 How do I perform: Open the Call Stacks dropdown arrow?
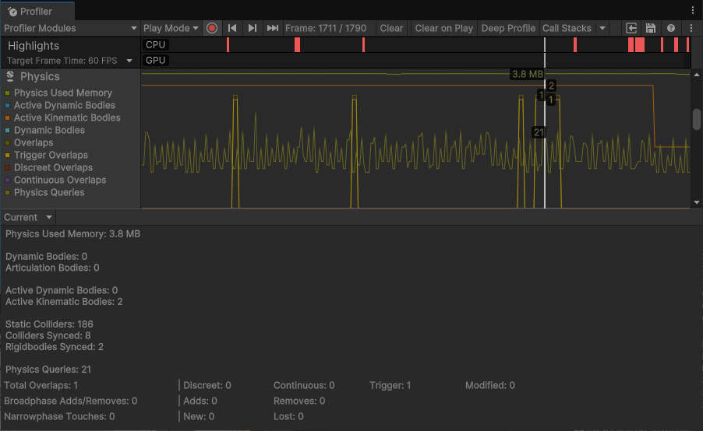(x=602, y=28)
